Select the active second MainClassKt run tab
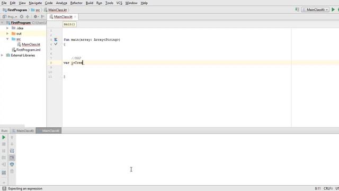The height and width of the screenshot is (191, 339). 49,131
